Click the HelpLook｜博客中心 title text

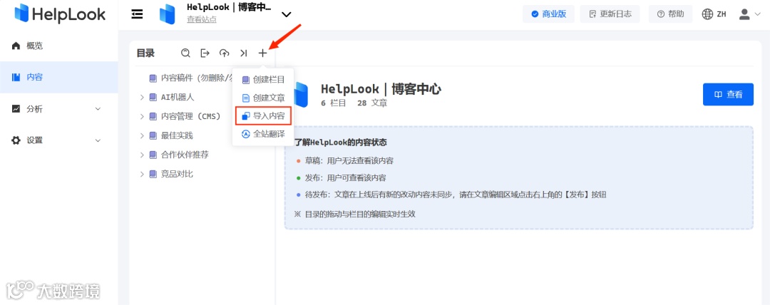[381, 89]
